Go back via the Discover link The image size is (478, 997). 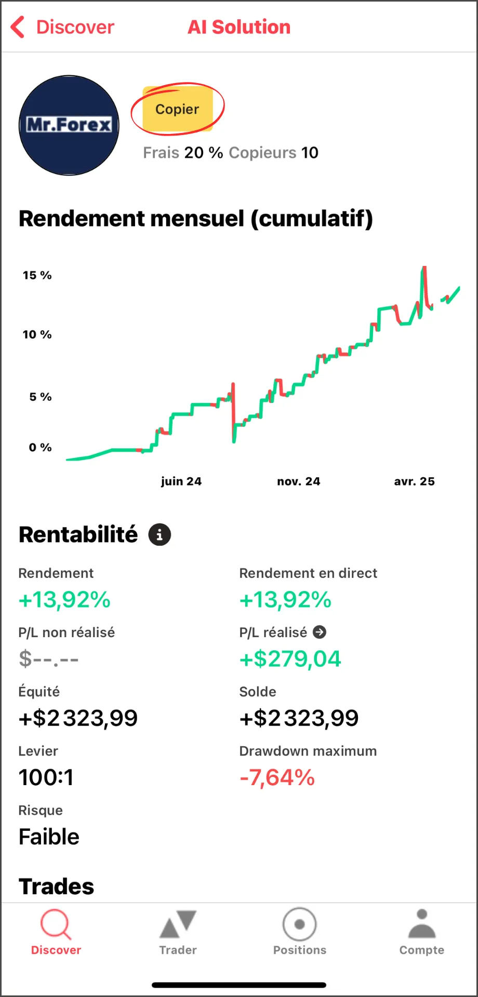coord(75,27)
